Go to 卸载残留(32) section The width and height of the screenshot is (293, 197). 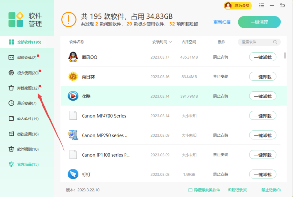pyautogui.click(x=27, y=88)
